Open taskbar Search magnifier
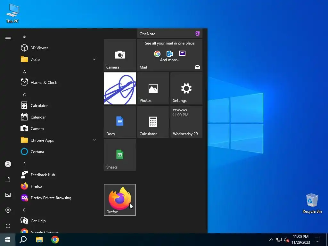The image size is (328, 246). point(23,240)
